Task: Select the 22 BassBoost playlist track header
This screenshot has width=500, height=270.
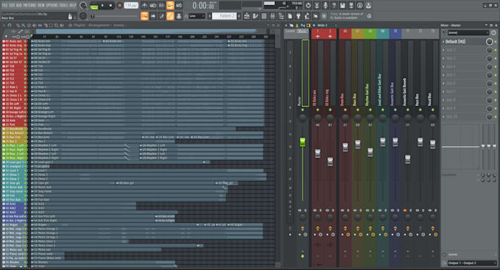Action: tap(15, 129)
